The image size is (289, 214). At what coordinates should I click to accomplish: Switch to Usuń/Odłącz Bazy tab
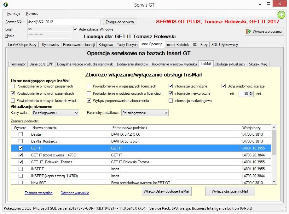tap(22, 44)
